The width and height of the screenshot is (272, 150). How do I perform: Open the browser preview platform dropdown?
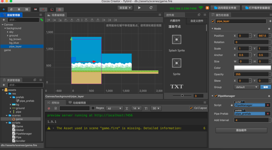click(125, 8)
